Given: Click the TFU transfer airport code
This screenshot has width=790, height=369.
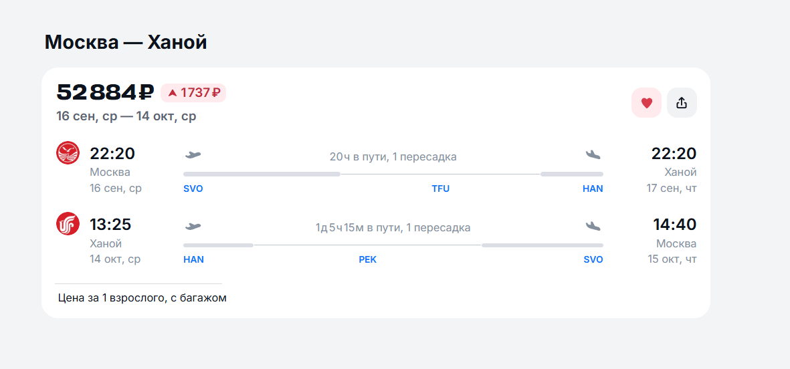Looking at the screenshot, I should (x=440, y=189).
